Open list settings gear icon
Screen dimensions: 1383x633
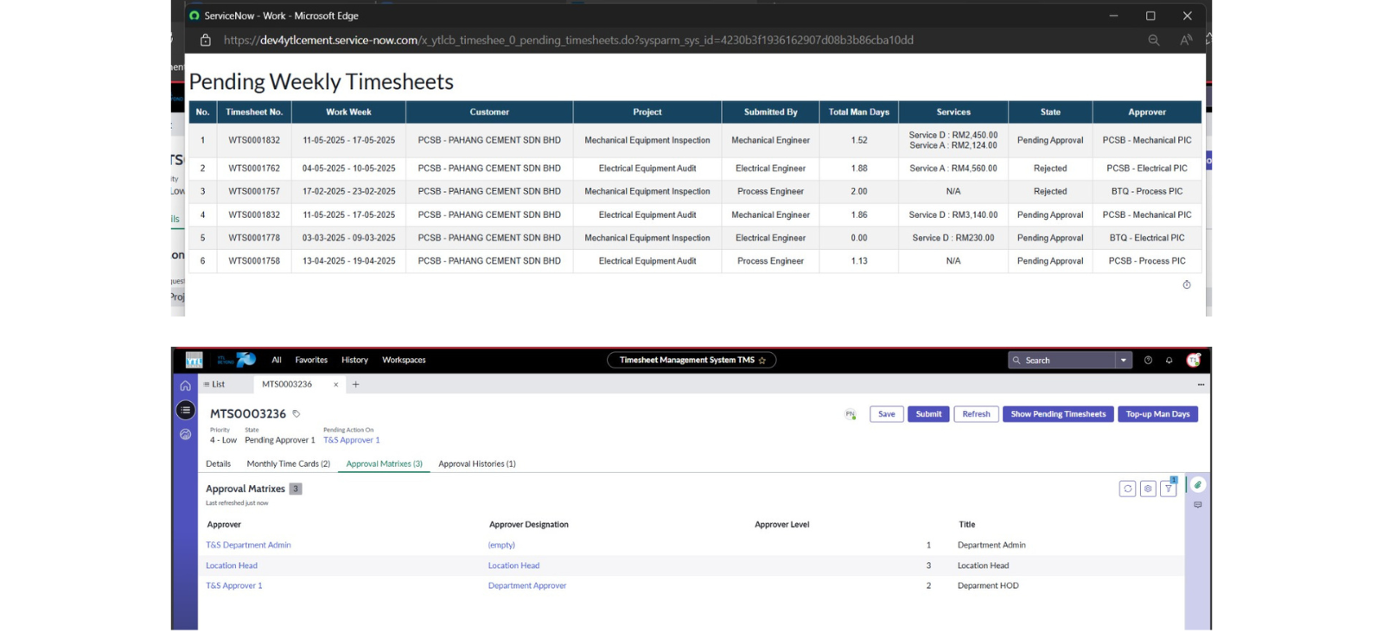[x=1148, y=489]
